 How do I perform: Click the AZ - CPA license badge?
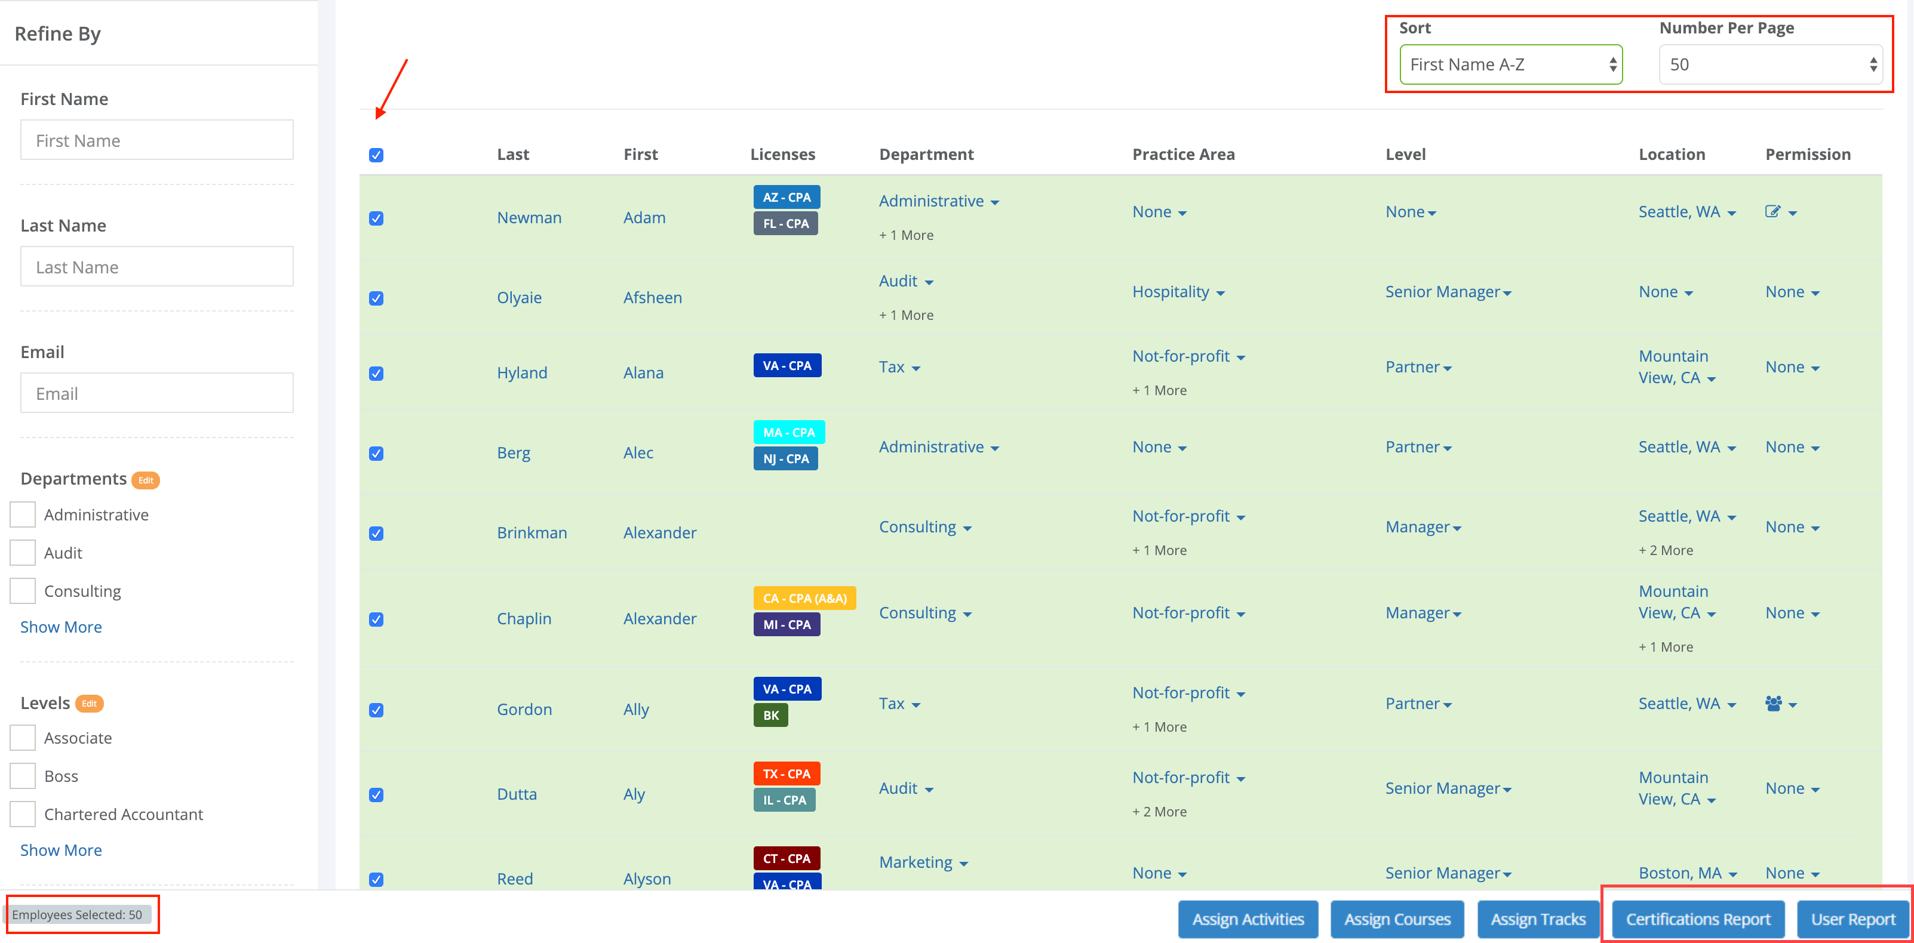pyautogui.click(x=786, y=197)
